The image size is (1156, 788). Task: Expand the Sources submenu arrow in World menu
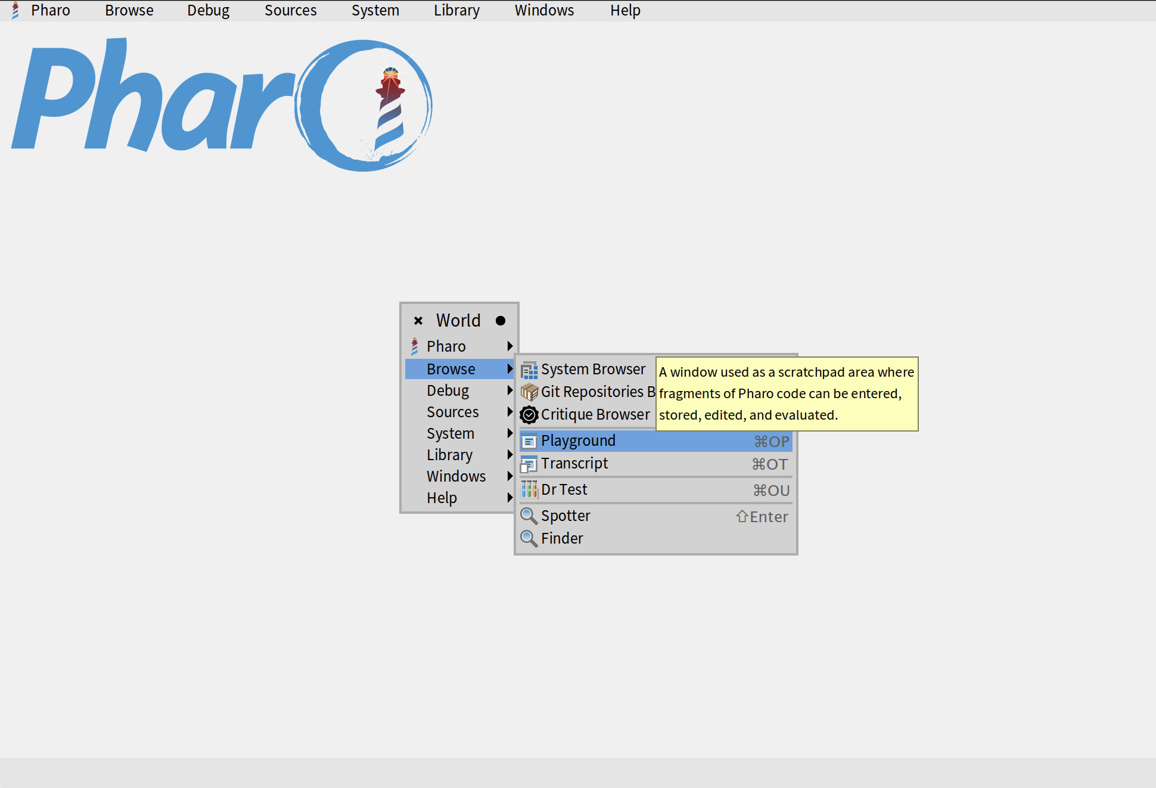(509, 412)
